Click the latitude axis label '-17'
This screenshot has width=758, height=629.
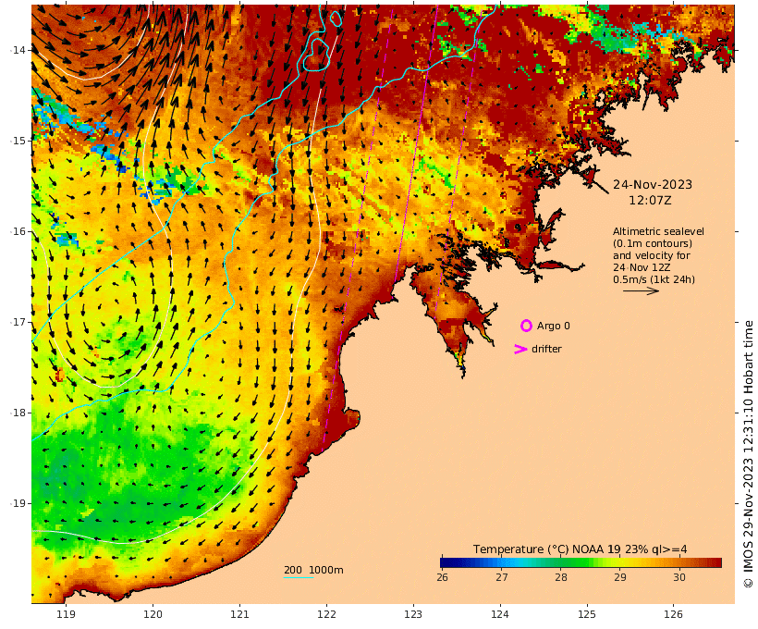pyautogui.click(x=18, y=322)
